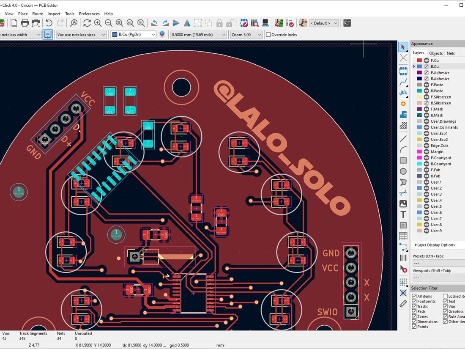This screenshot has height=349, width=465.
Task: Open the Default net highlight dropdown
Action: tap(324, 23)
